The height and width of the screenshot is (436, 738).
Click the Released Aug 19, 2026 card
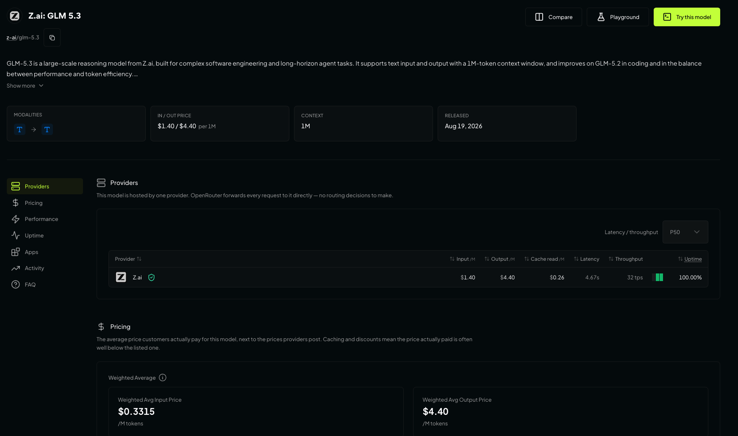coord(507,124)
